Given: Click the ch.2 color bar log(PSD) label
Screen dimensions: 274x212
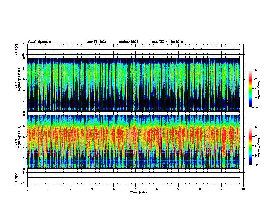Looking at the screenshot, I should [259, 147].
